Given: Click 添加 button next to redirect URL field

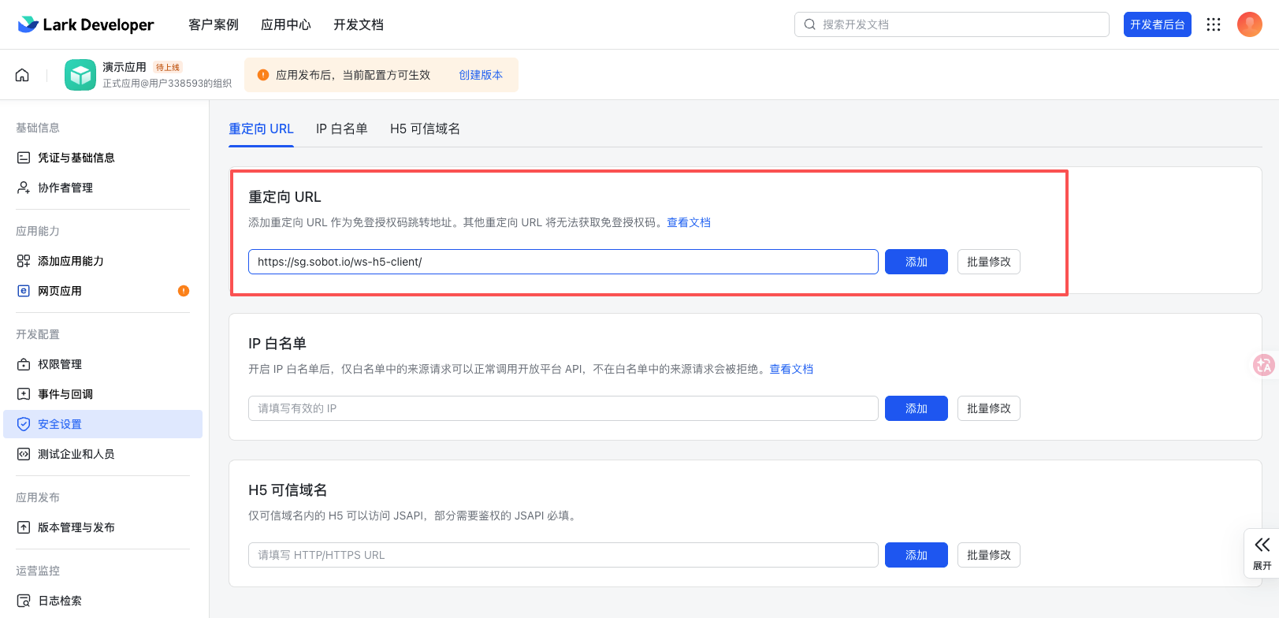Looking at the screenshot, I should tap(916, 262).
